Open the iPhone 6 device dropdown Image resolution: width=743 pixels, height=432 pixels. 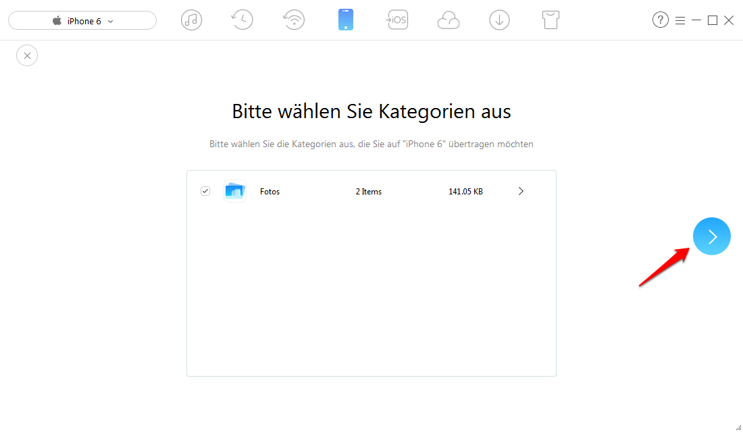click(82, 21)
